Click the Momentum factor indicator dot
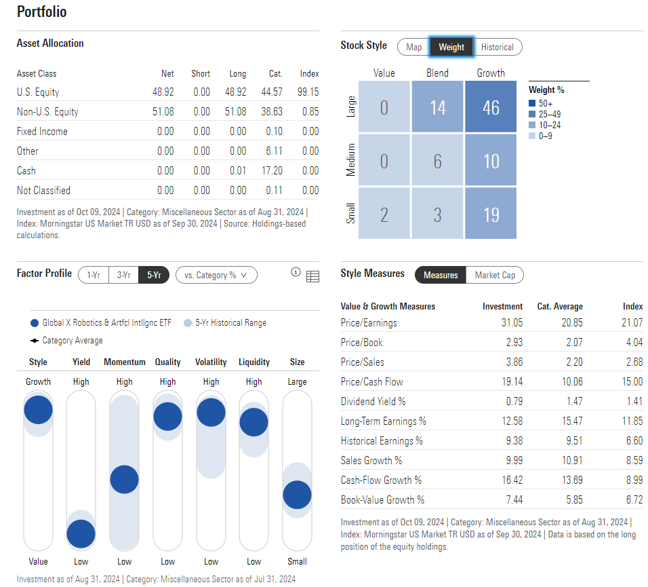 (x=124, y=478)
